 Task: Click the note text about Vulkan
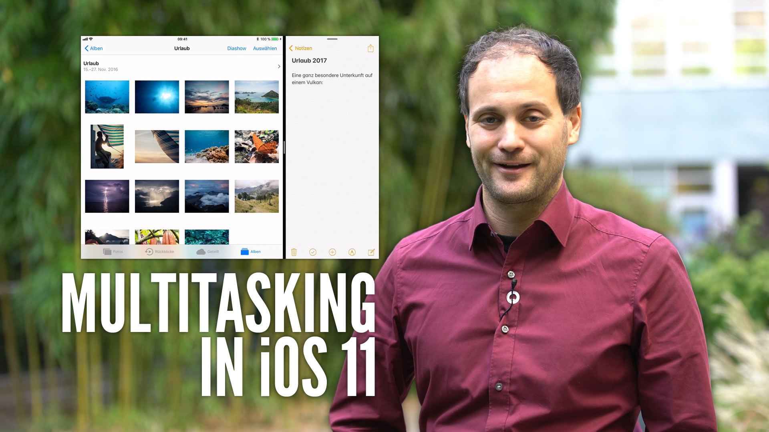click(332, 79)
